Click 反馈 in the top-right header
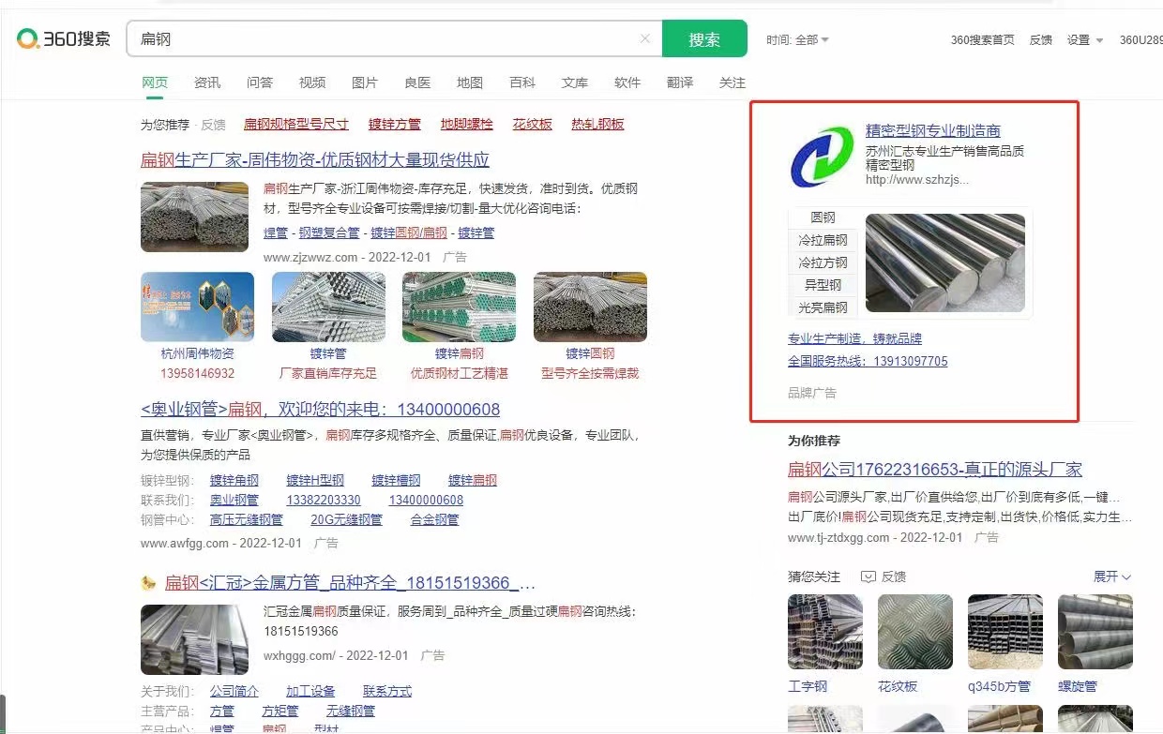The height and width of the screenshot is (734, 1163). pyautogui.click(x=1041, y=39)
